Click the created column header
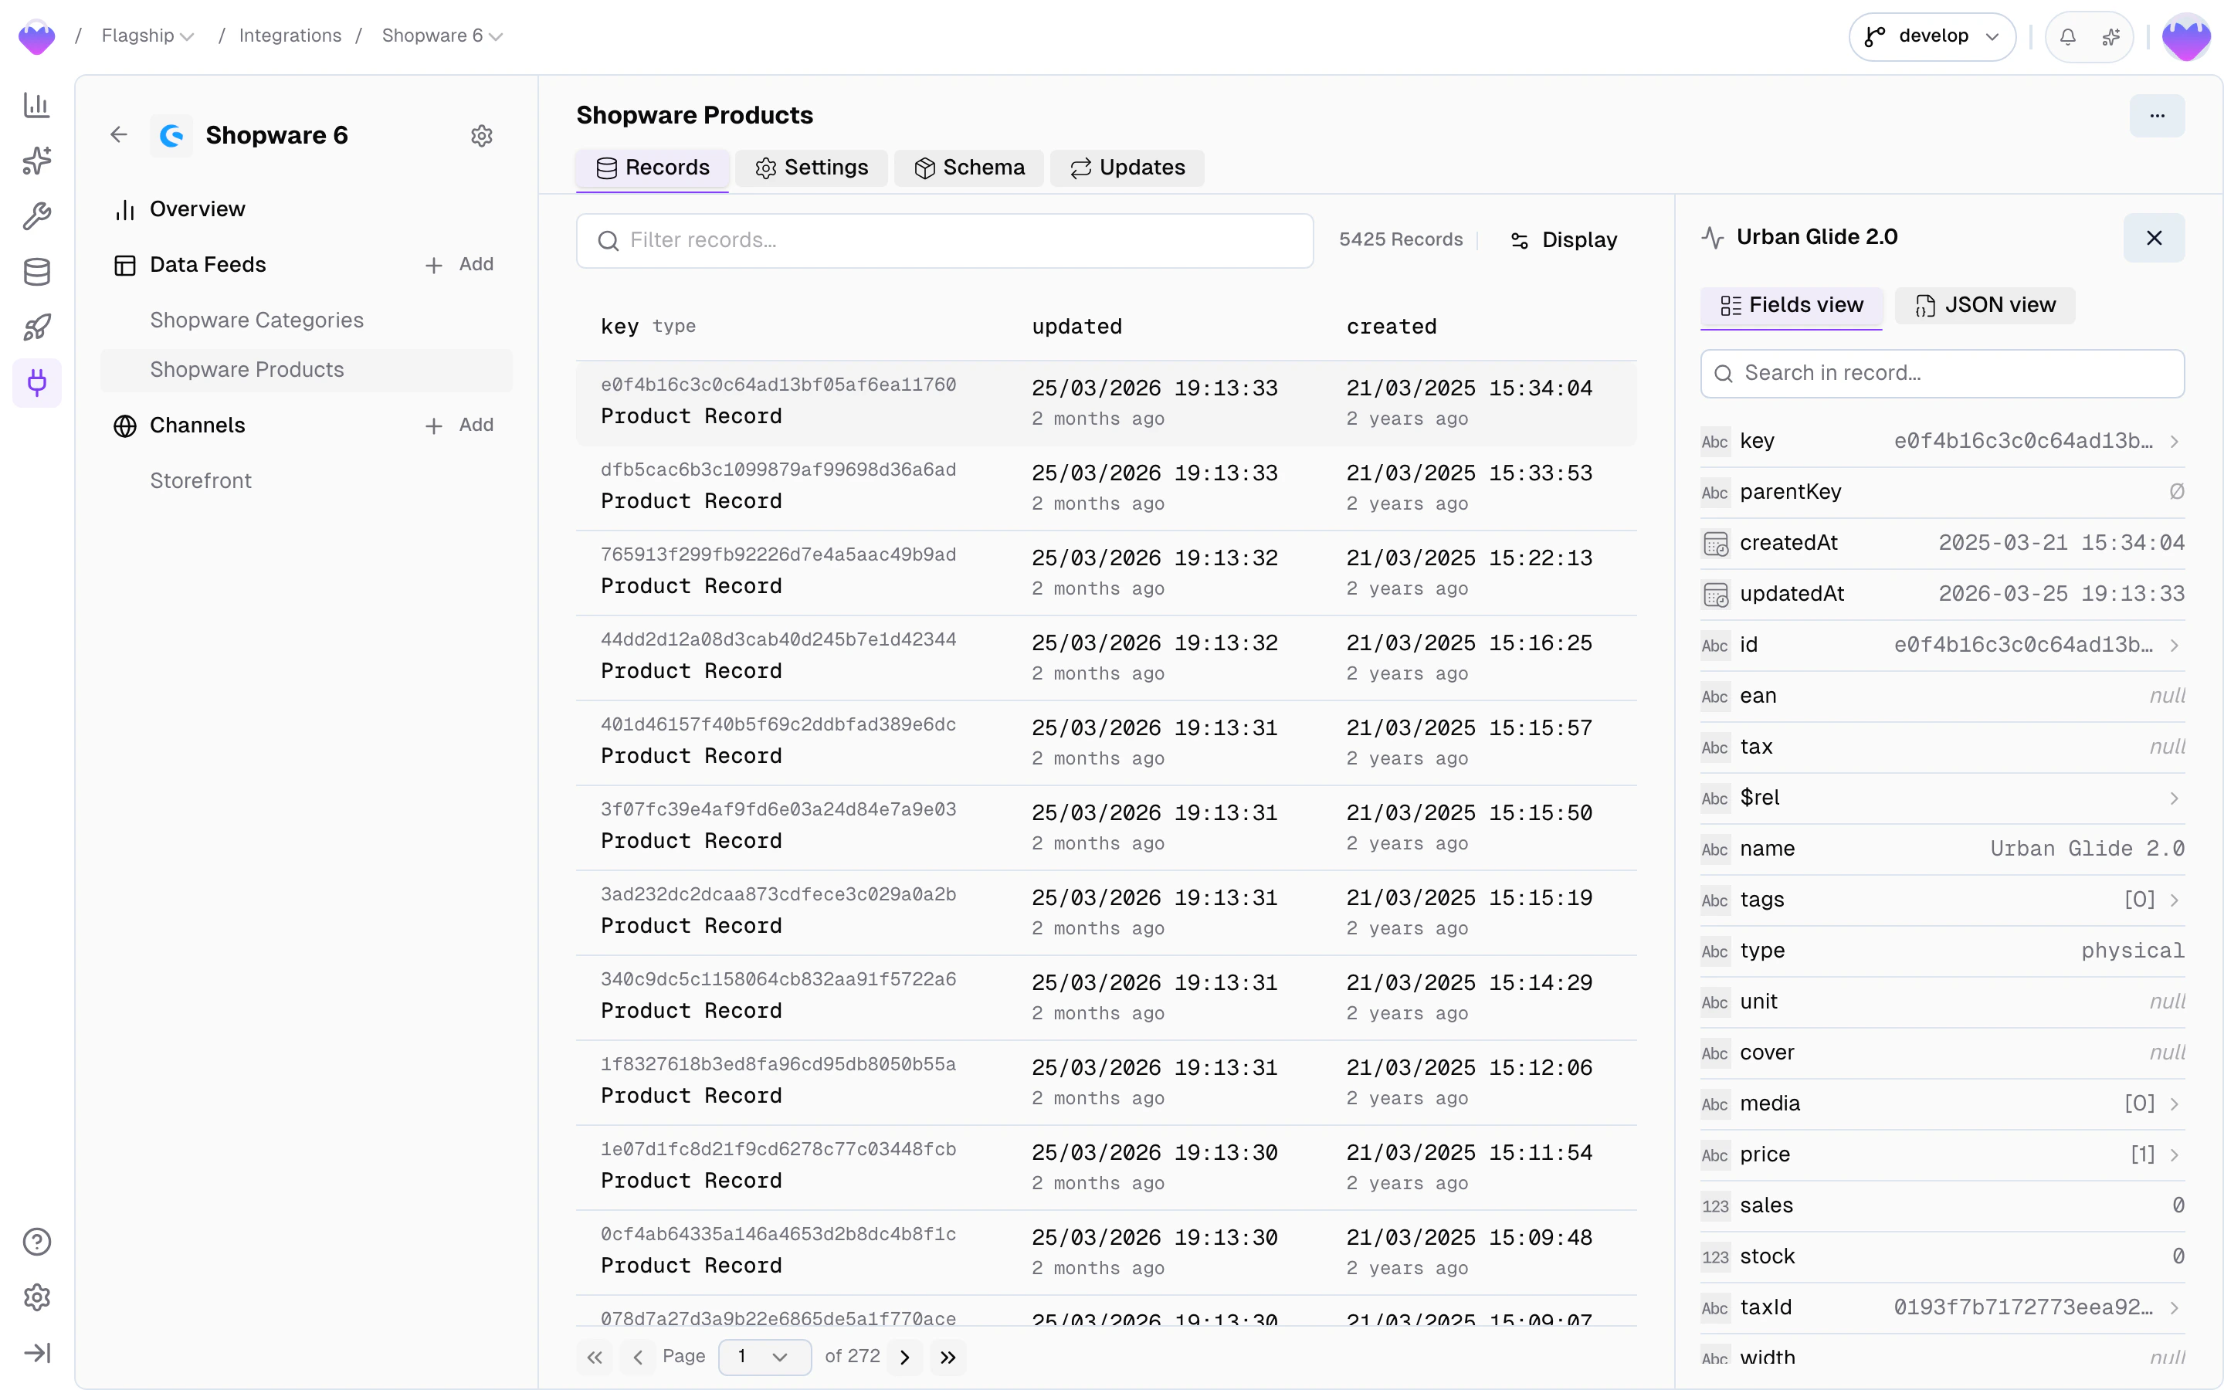The height and width of the screenshot is (1390, 2224). (x=1392, y=327)
